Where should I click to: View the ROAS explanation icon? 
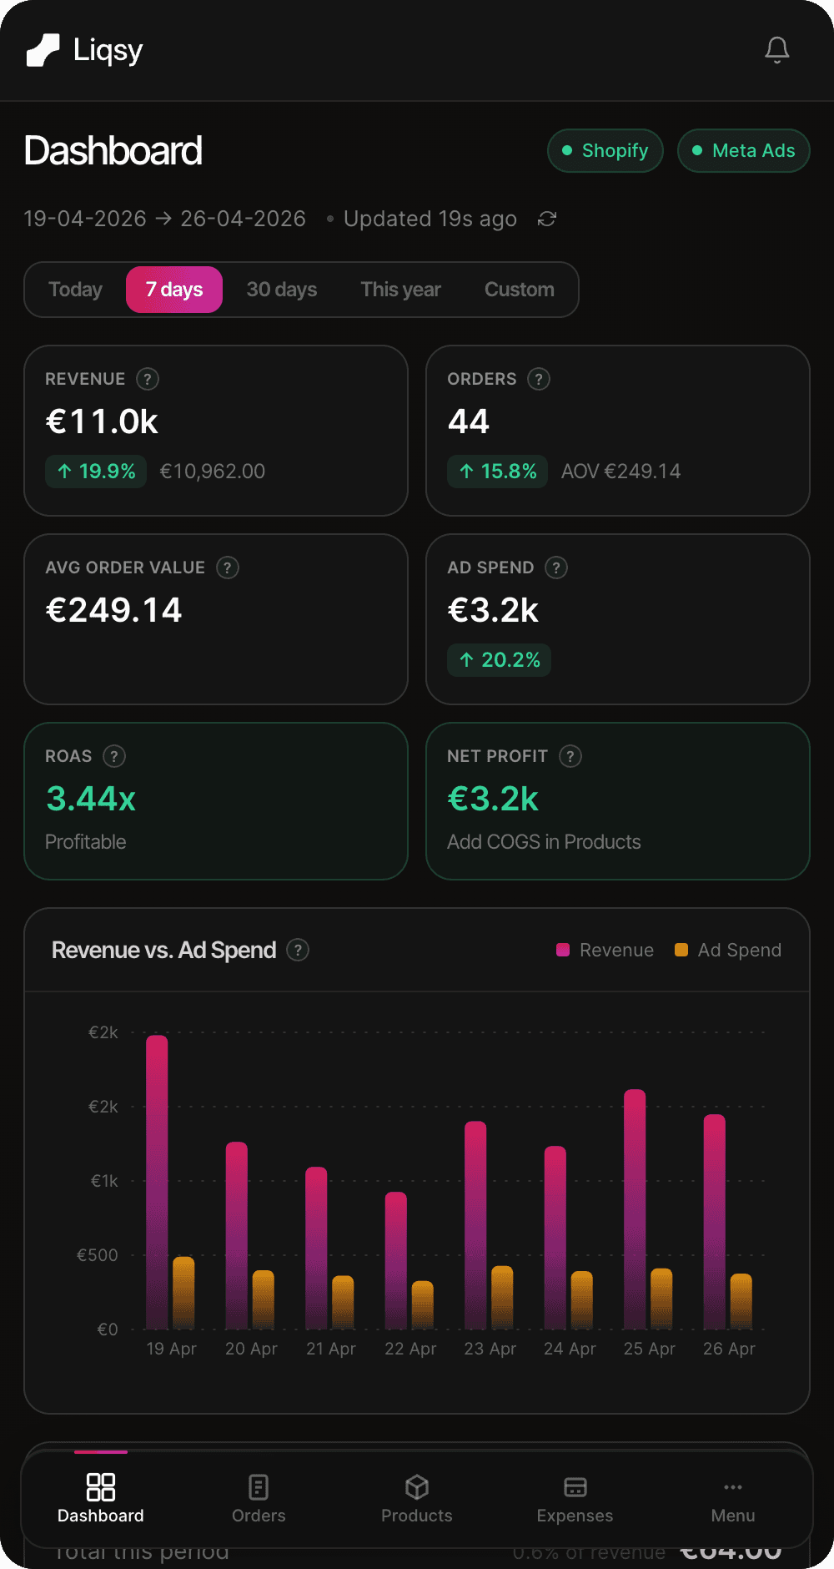pyautogui.click(x=114, y=756)
